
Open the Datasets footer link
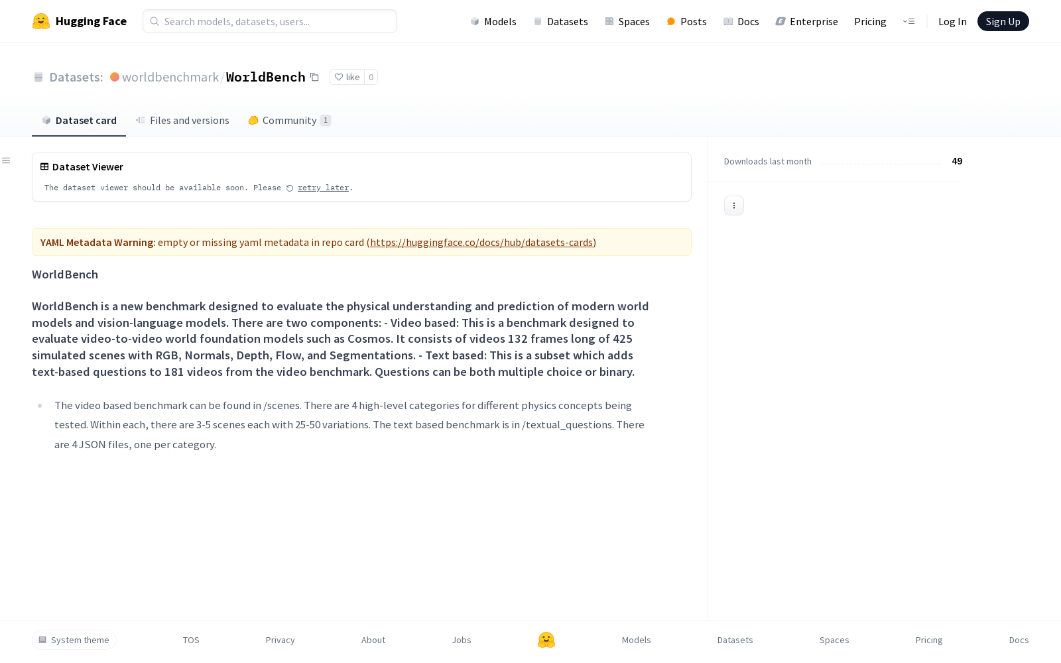pyautogui.click(x=735, y=640)
